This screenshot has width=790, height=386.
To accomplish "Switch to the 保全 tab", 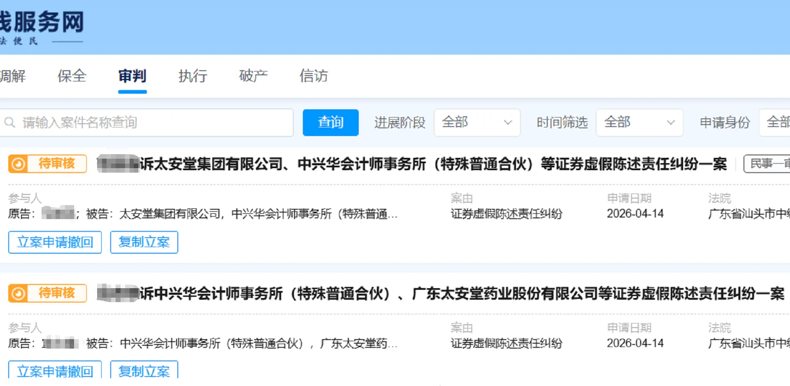I will (x=72, y=76).
